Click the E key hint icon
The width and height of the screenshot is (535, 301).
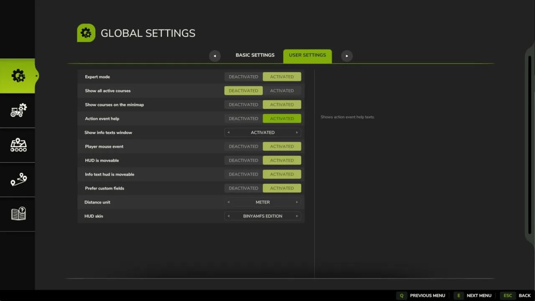[459, 296]
